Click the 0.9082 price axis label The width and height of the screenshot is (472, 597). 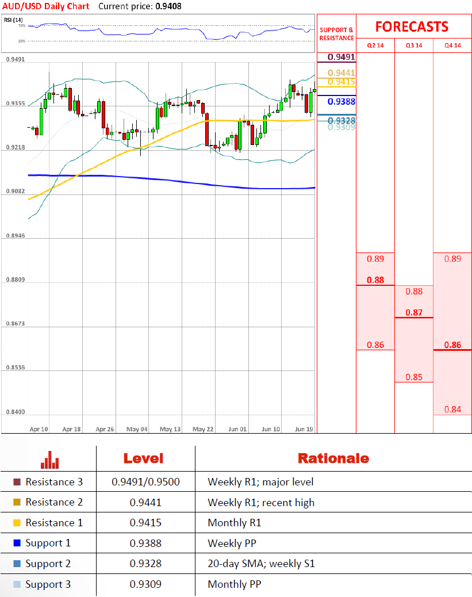click(x=16, y=191)
